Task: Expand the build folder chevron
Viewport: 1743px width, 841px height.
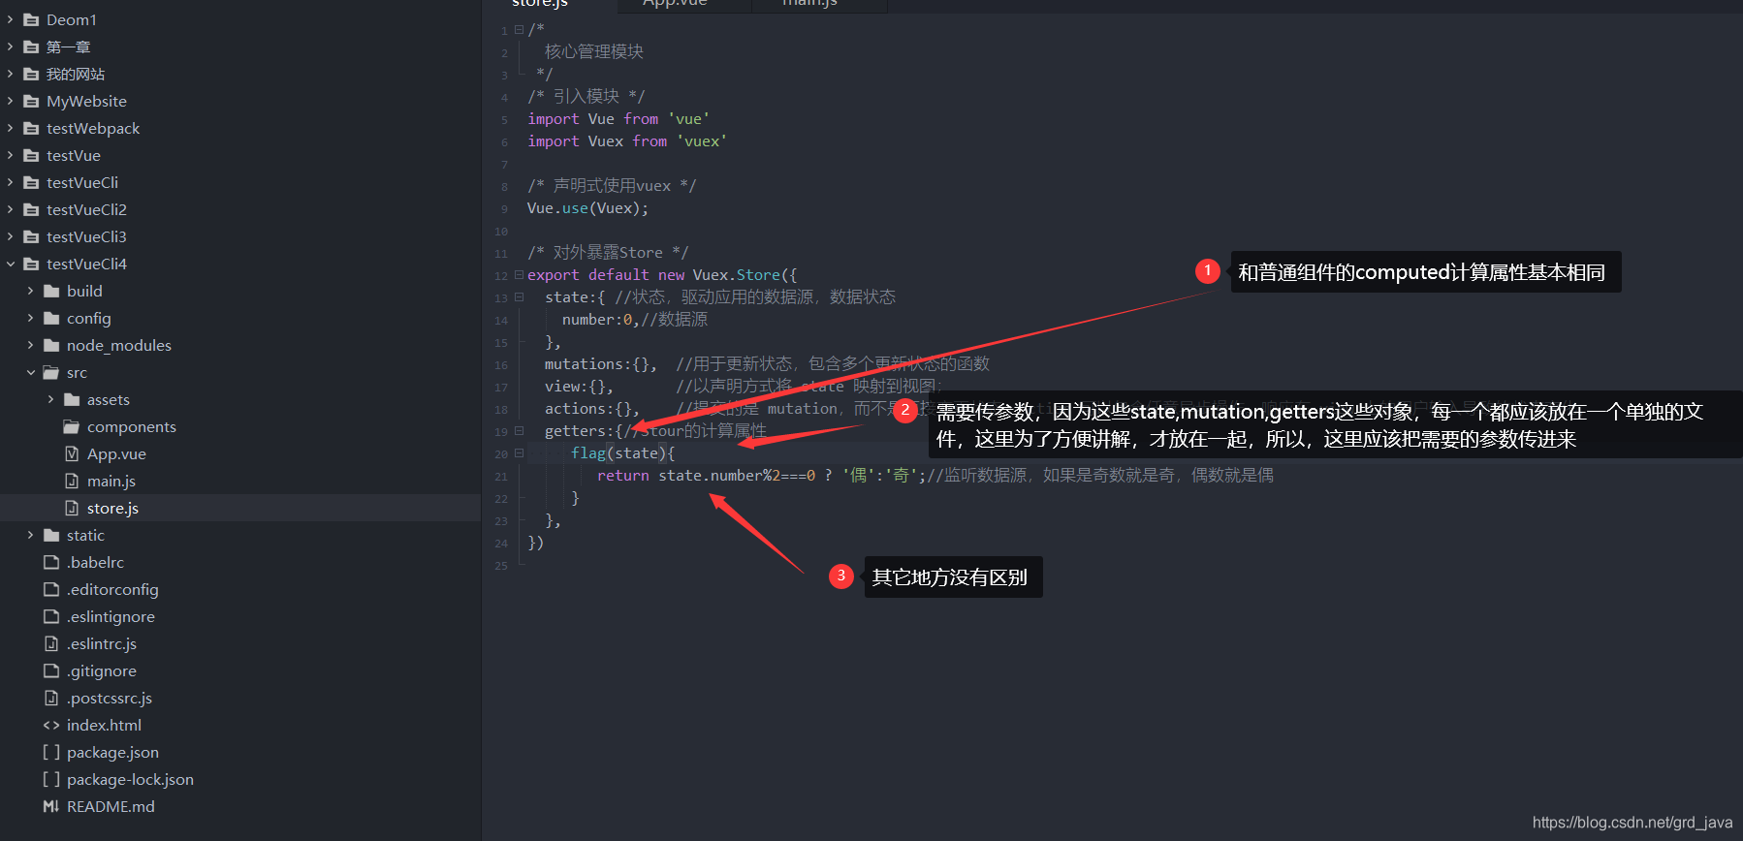Action: click(x=31, y=291)
